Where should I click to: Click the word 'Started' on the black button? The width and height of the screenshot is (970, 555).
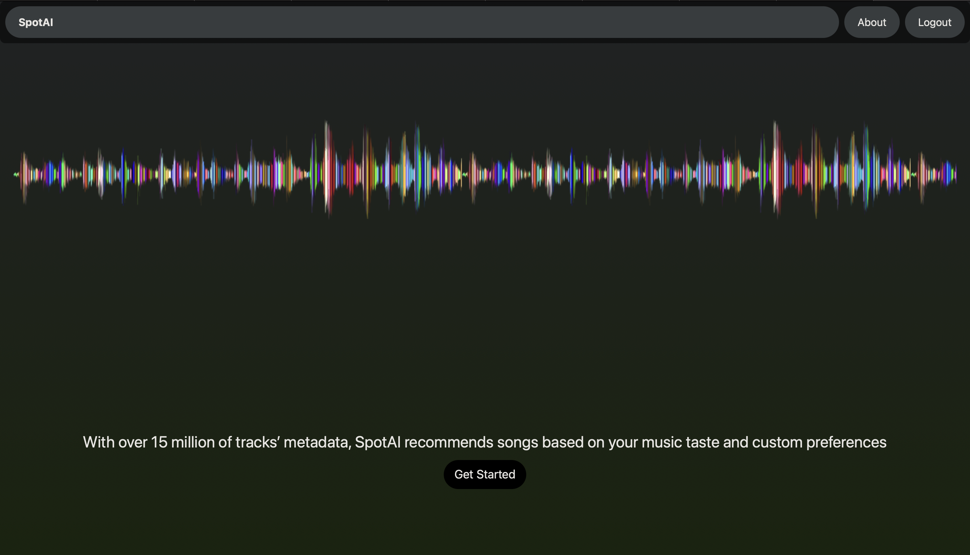496,475
